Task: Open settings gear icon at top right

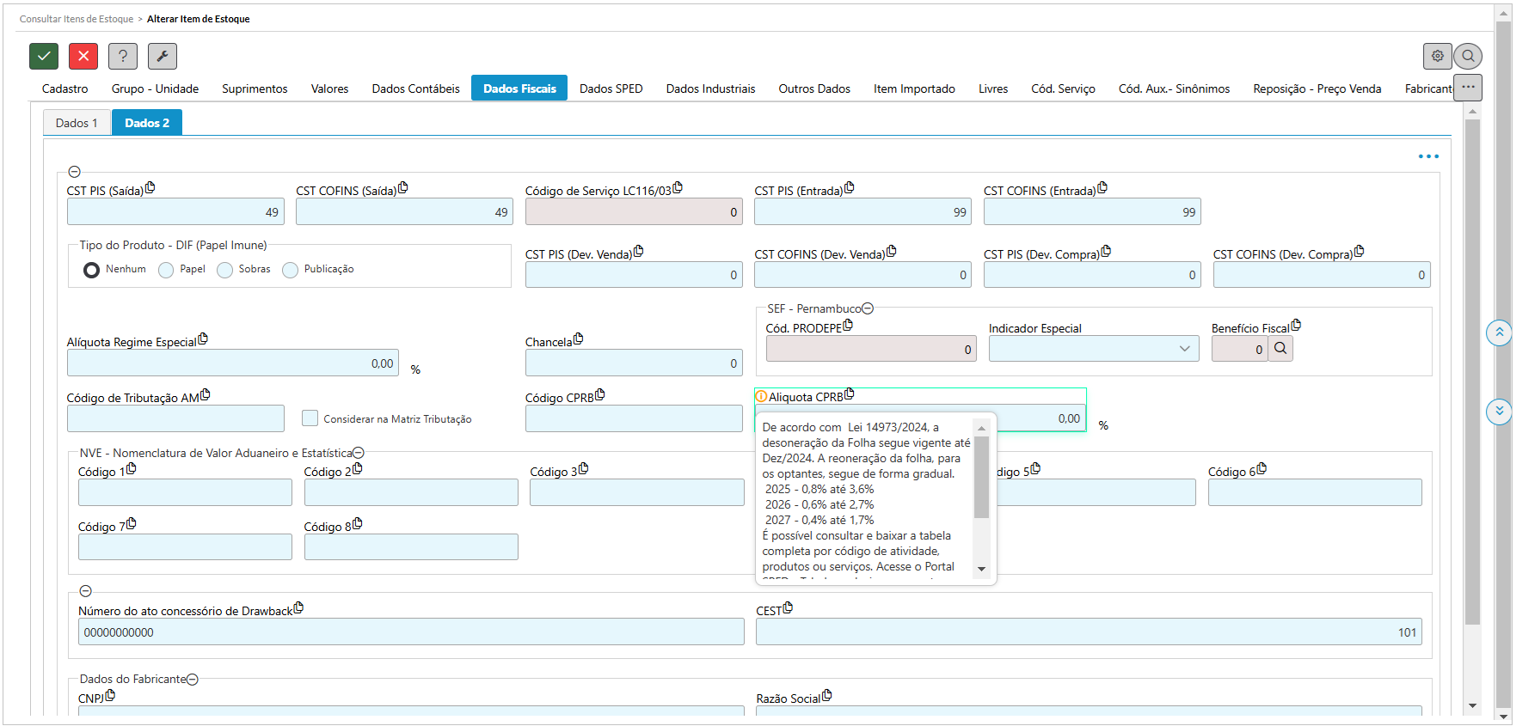Action: tap(1437, 56)
